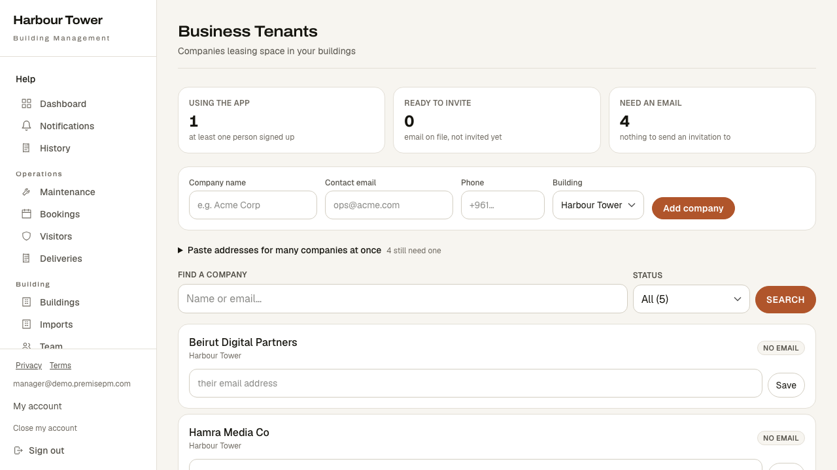Click the Hamra Media Co company name
Viewport: 837px width, 470px height.
(x=229, y=432)
